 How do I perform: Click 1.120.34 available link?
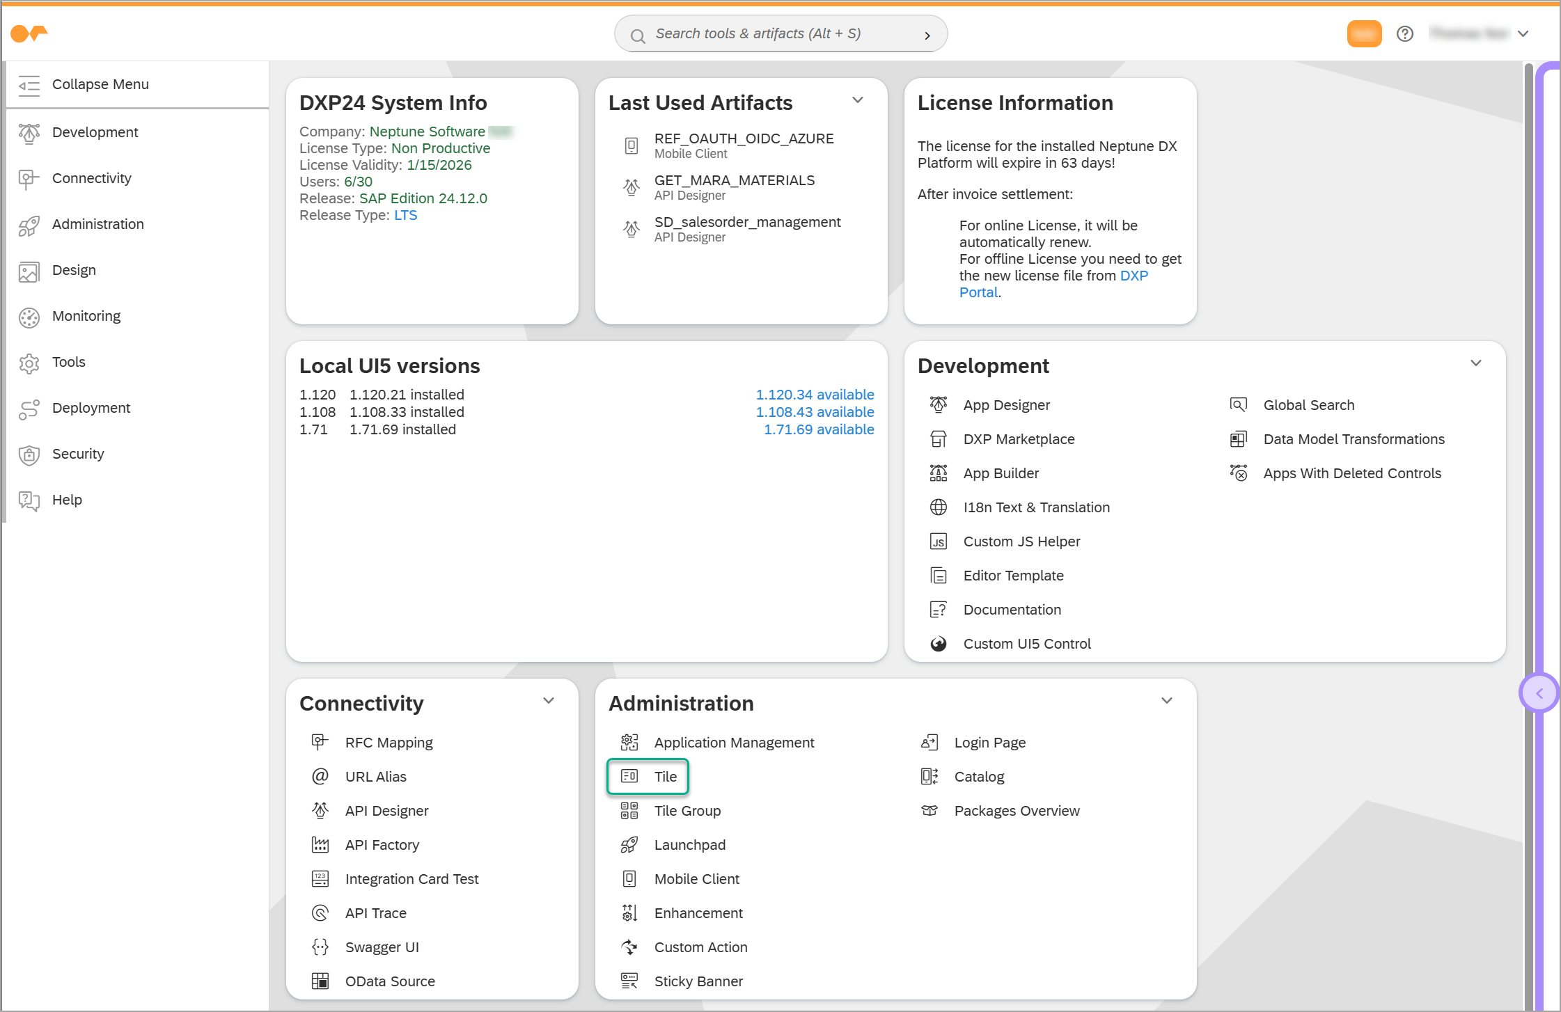pyautogui.click(x=815, y=395)
